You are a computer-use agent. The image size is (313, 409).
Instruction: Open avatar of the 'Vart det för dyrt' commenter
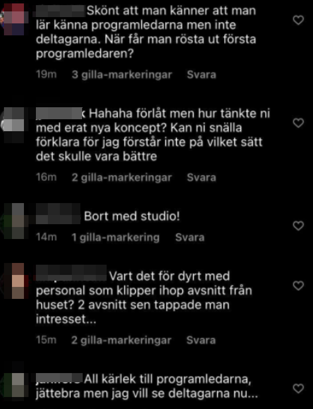(x=14, y=281)
